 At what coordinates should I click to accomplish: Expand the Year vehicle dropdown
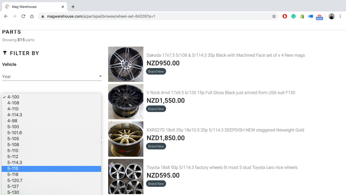(x=52, y=77)
